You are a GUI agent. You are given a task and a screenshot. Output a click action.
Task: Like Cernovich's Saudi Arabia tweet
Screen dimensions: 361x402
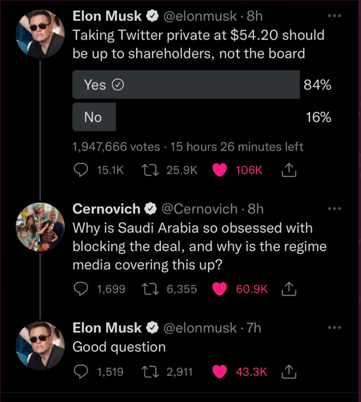click(220, 289)
